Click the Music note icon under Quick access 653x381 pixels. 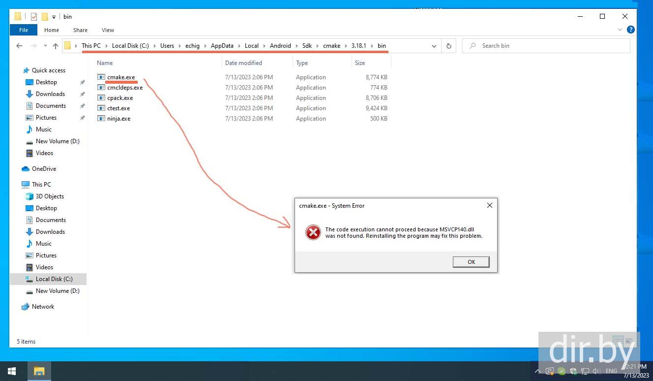(x=29, y=129)
